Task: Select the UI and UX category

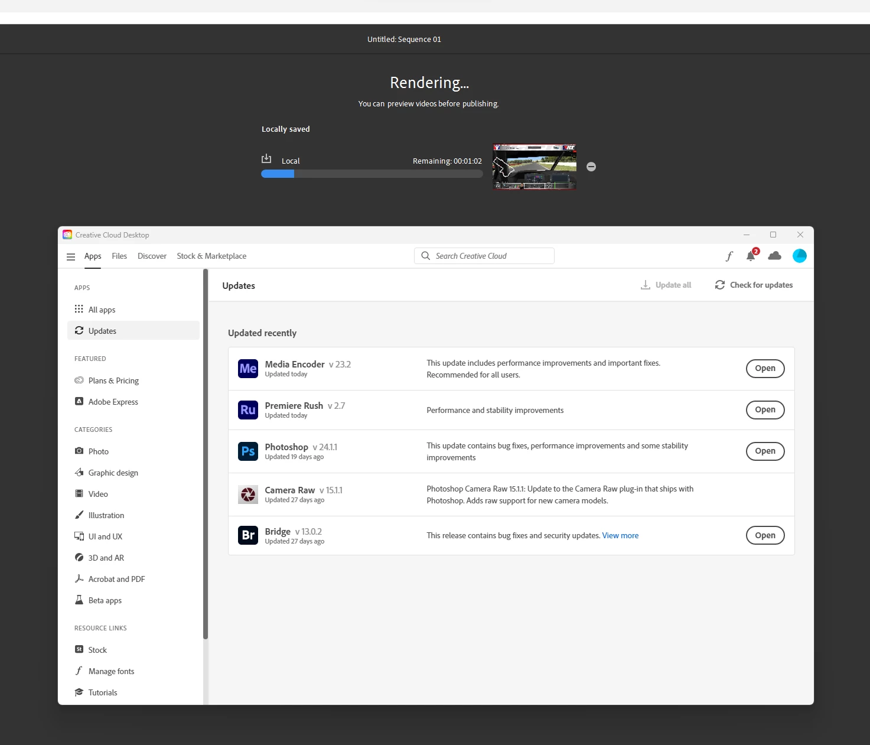Action: click(133, 536)
